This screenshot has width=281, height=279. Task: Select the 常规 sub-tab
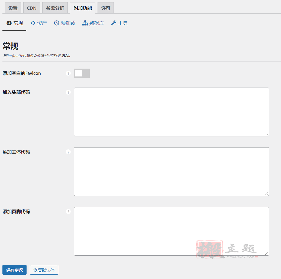pos(15,23)
